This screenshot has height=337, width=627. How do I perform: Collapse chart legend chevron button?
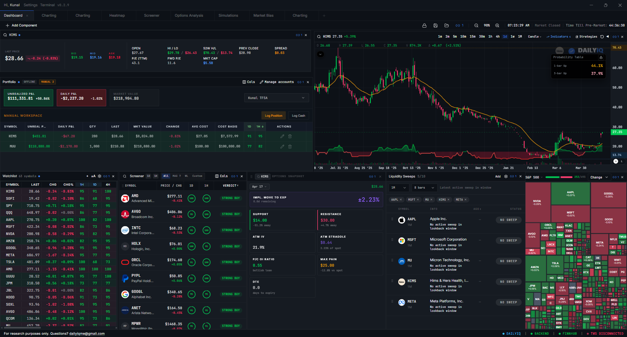click(321, 54)
